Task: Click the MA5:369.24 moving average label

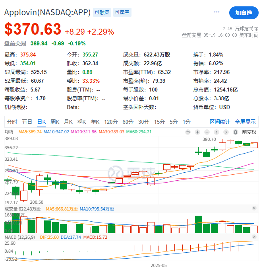Action: point(30,132)
